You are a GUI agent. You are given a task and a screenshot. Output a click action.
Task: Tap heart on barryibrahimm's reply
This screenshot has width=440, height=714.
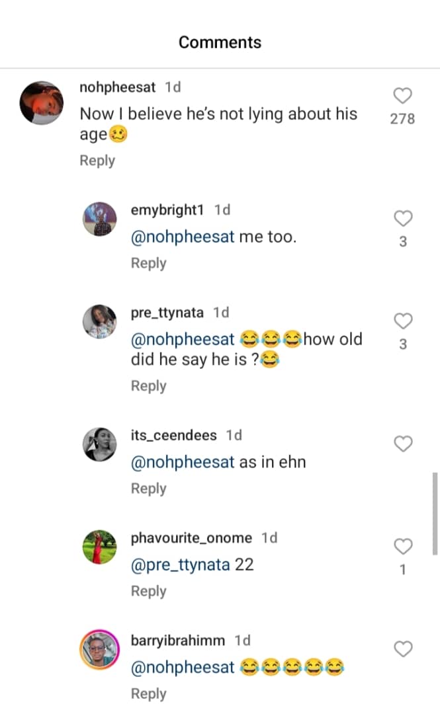coord(403,649)
